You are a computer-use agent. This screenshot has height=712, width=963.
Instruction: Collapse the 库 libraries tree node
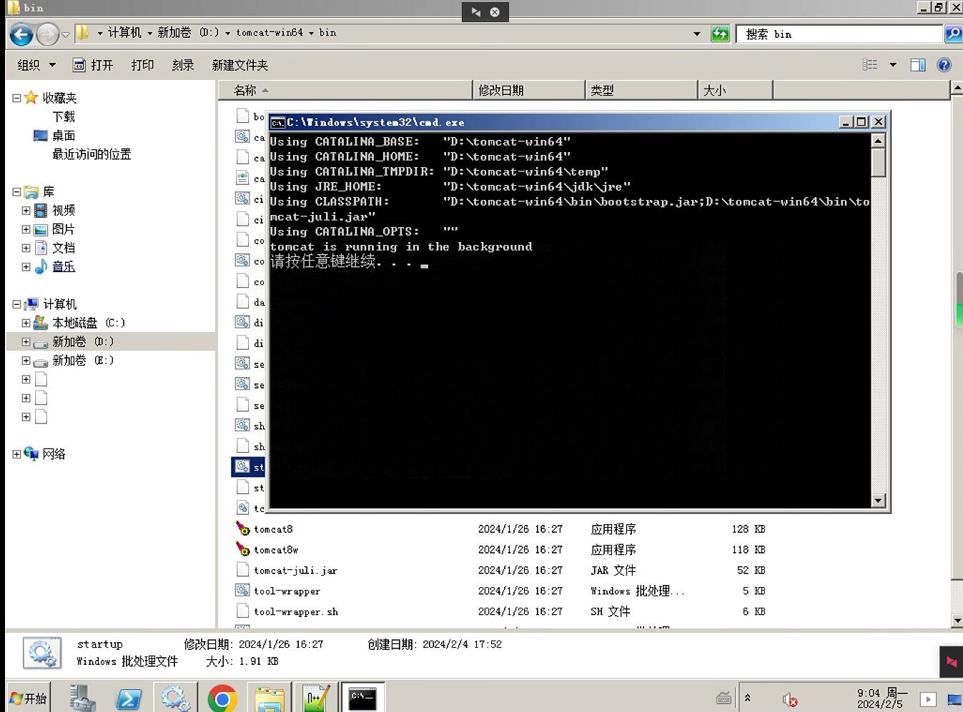click(16, 191)
